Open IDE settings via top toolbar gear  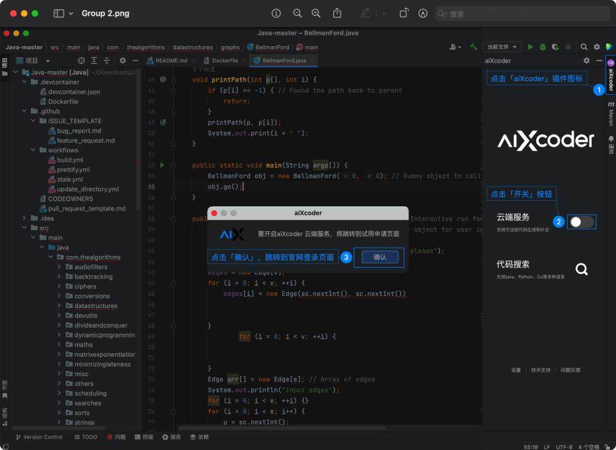point(597,47)
